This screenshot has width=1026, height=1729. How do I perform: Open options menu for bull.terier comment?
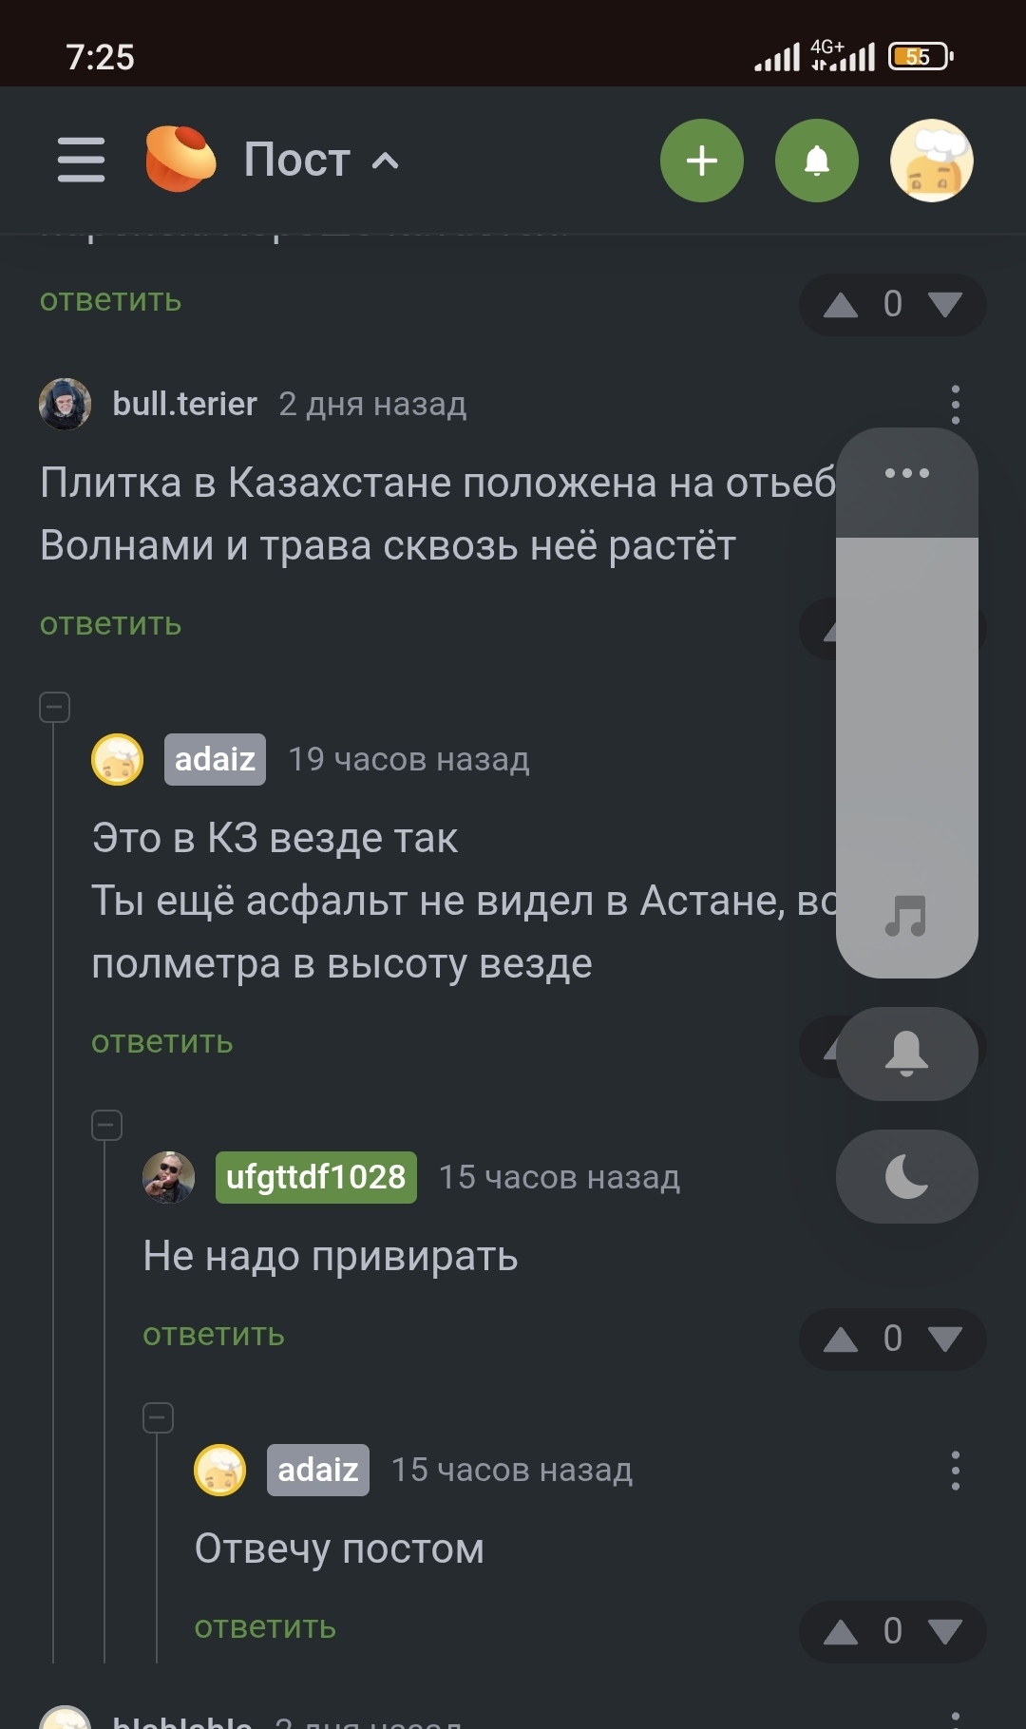(x=955, y=405)
